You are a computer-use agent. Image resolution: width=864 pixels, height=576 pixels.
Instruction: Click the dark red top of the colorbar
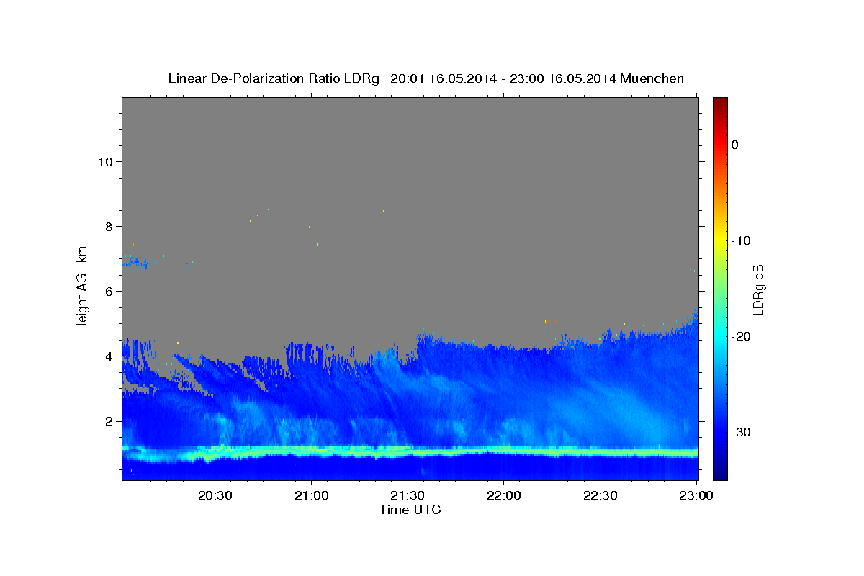point(720,103)
